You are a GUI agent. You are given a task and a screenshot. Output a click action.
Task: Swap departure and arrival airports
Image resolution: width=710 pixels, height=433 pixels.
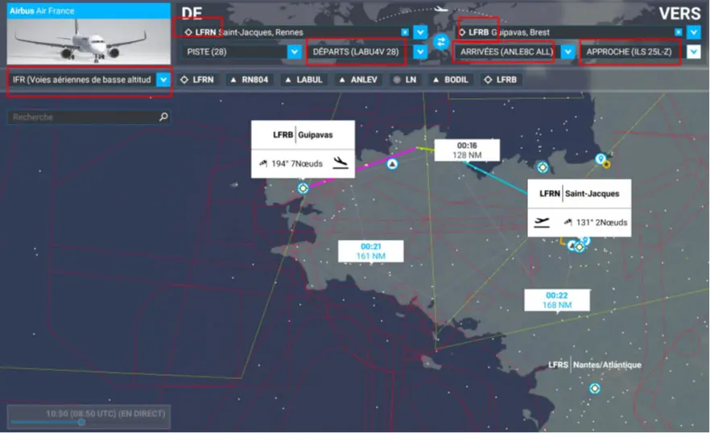[x=440, y=42]
